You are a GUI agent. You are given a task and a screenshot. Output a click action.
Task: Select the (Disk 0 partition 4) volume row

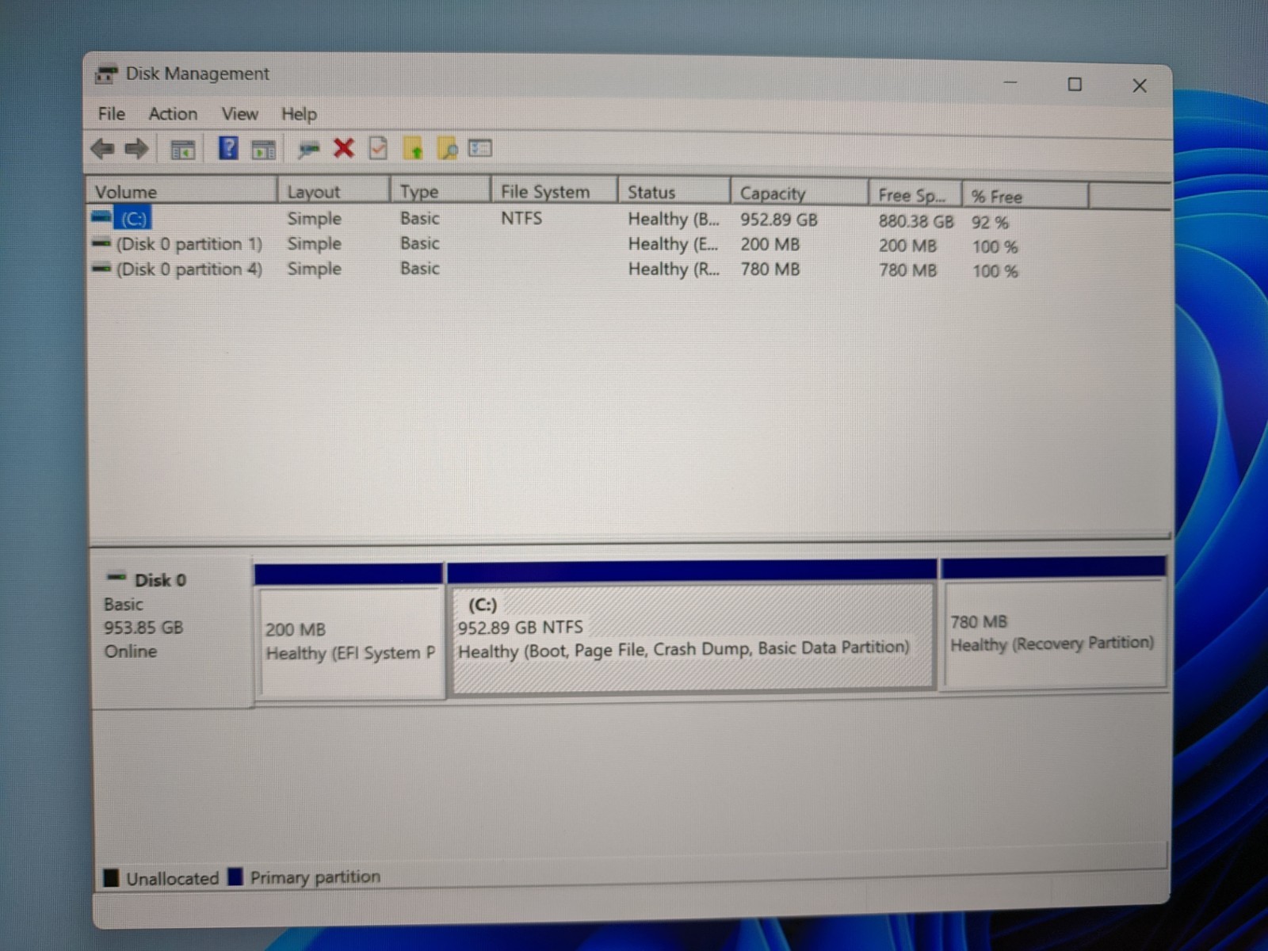[189, 269]
